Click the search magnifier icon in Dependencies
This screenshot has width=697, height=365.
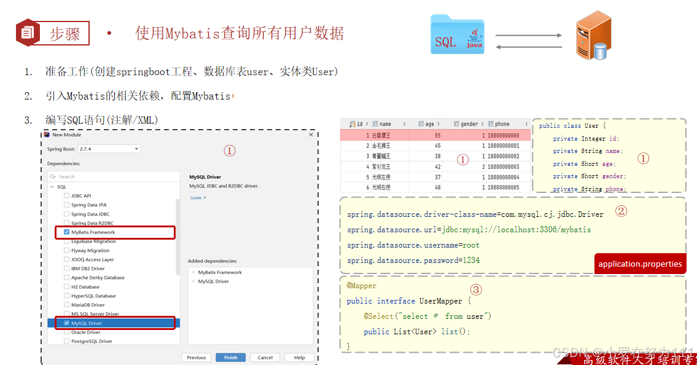(53, 176)
